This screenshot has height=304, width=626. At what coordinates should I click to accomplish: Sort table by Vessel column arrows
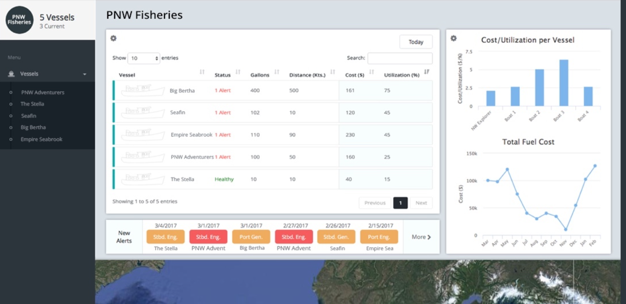click(202, 72)
